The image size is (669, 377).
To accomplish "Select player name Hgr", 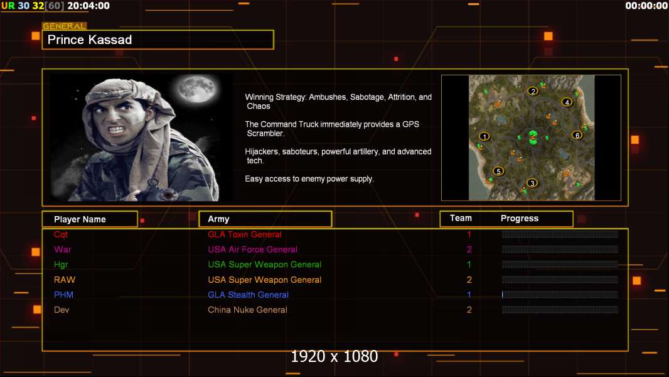I will pyautogui.click(x=61, y=265).
